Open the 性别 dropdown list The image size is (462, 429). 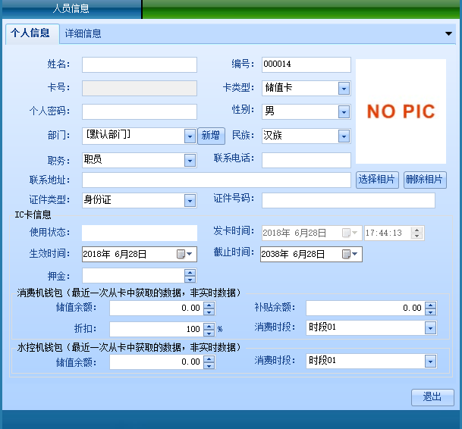(344, 112)
